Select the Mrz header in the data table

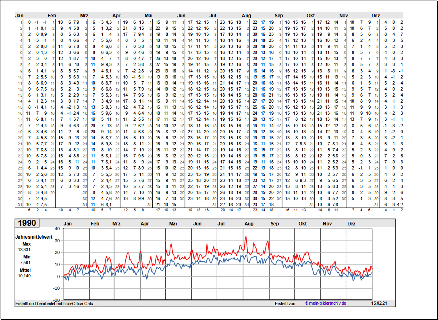(x=84, y=16)
